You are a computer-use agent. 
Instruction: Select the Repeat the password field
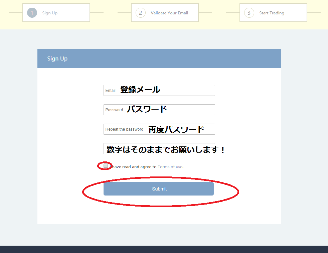(x=159, y=129)
